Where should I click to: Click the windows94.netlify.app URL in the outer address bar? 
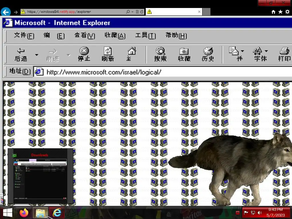tap(59, 12)
